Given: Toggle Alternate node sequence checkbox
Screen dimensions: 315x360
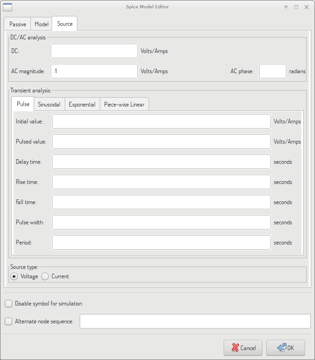Looking at the screenshot, I should coord(8,322).
